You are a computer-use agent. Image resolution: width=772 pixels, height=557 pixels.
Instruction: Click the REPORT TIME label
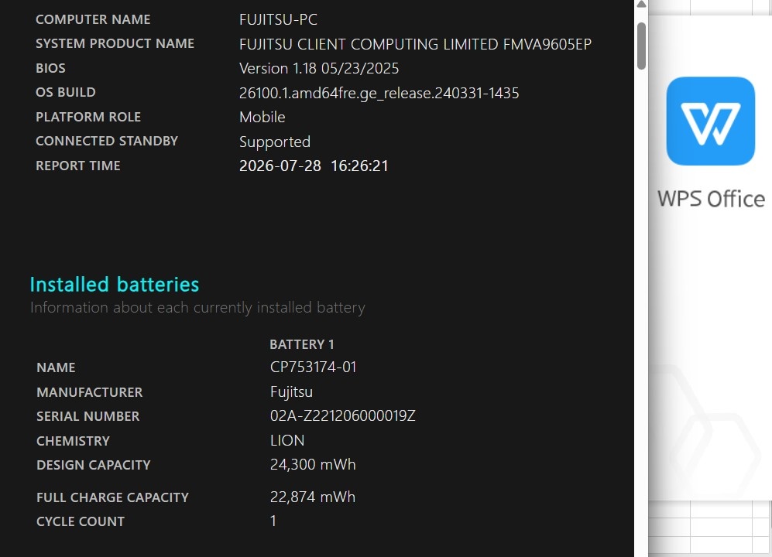[x=77, y=166]
